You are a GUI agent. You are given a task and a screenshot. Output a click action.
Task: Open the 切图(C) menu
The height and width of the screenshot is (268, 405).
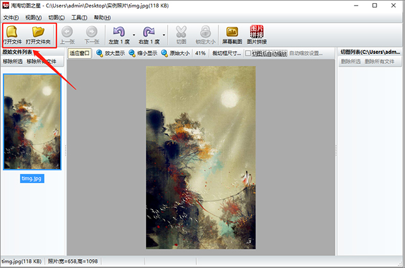coord(56,18)
